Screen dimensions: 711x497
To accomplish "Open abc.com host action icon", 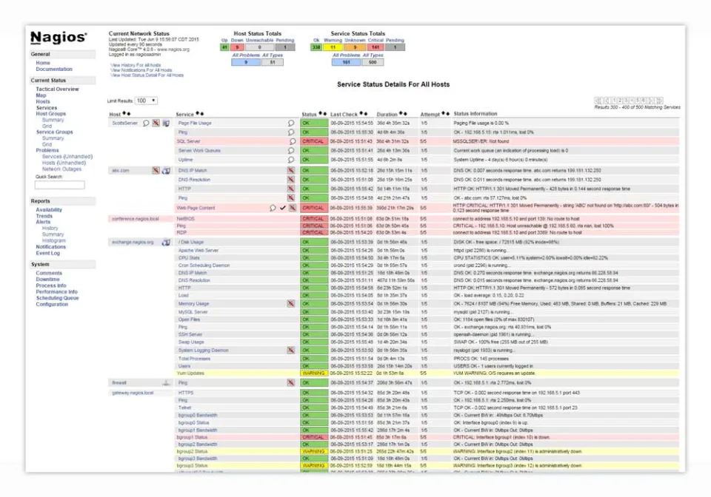I will tap(166, 171).
